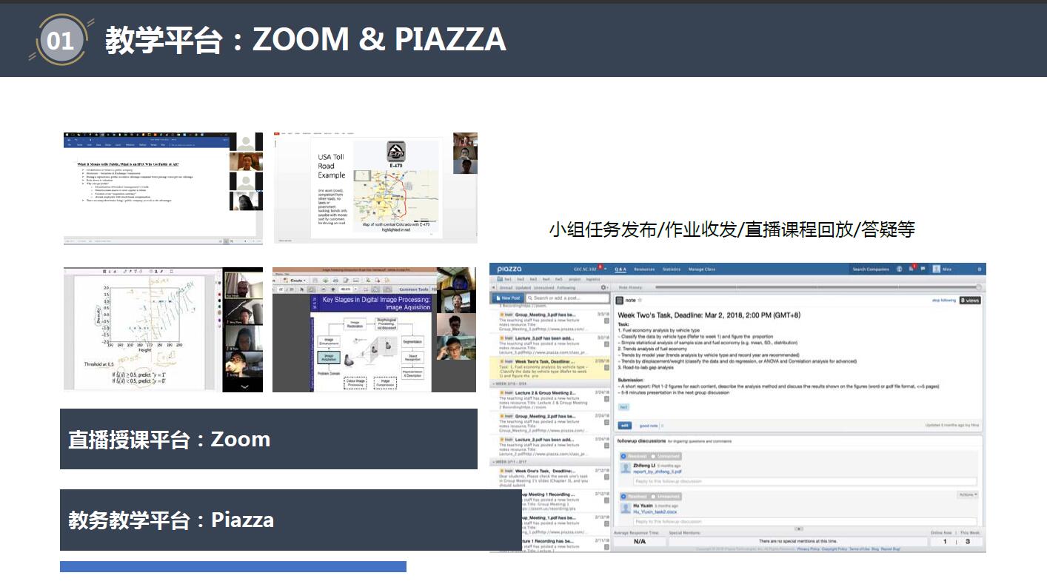Click the down chevron under Zoom whiteboard participants

pos(245,386)
